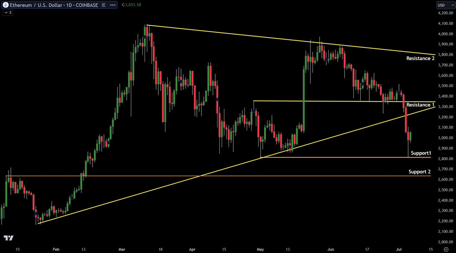This screenshot has height=253, width=456.
Task: Click the 3,000.00 level on price axis
Action: coord(445,138)
